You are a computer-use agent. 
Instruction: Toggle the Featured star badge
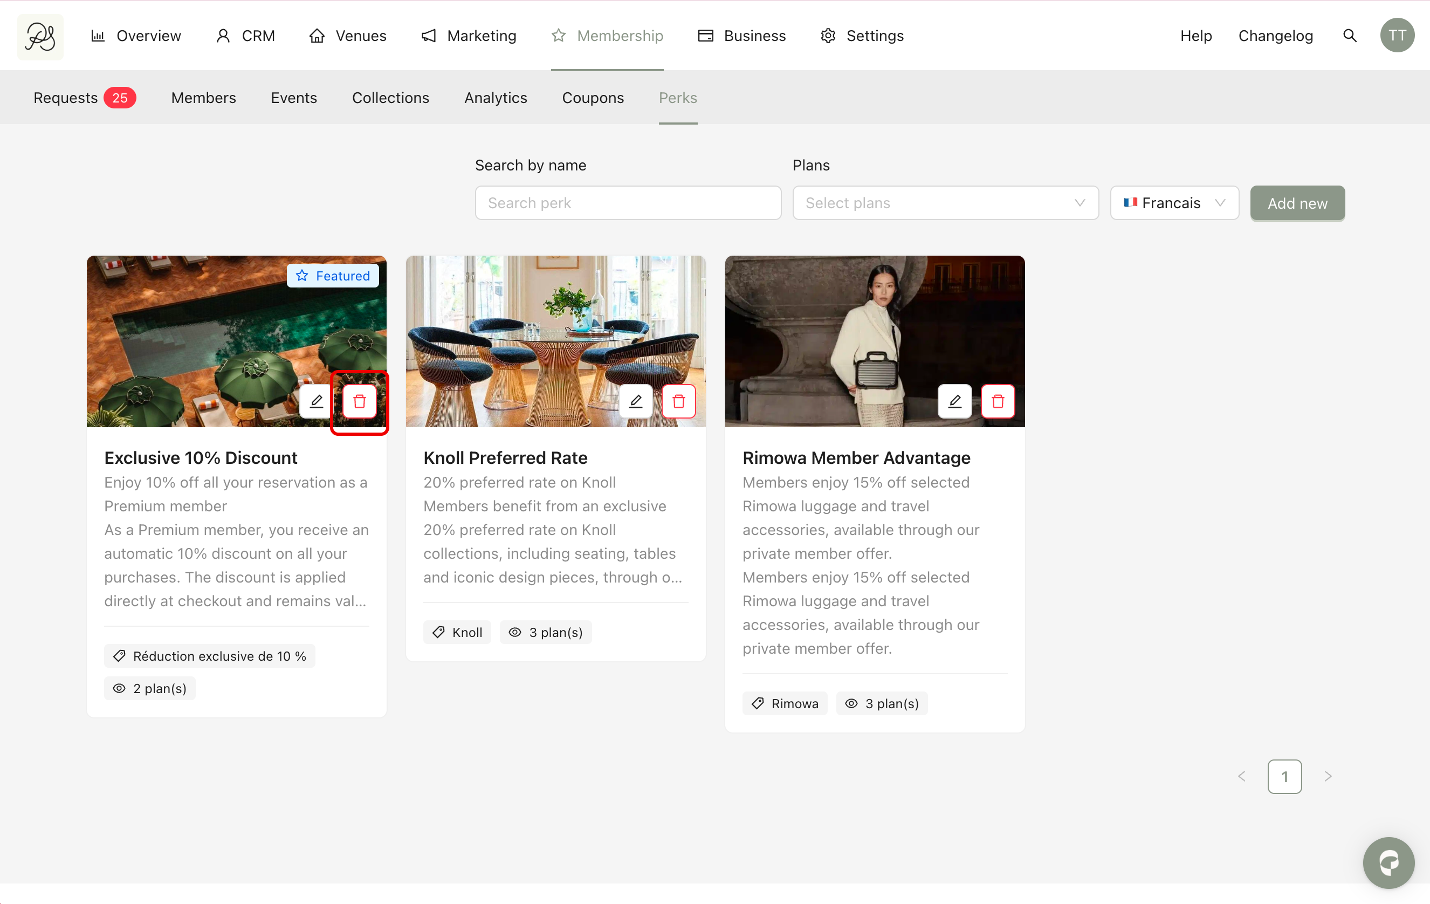[x=333, y=276]
